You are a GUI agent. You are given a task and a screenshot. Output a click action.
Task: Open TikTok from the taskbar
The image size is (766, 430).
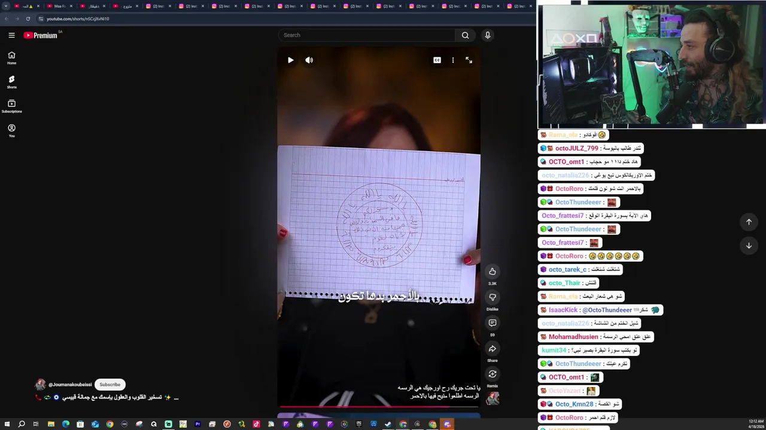[x=256, y=424]
